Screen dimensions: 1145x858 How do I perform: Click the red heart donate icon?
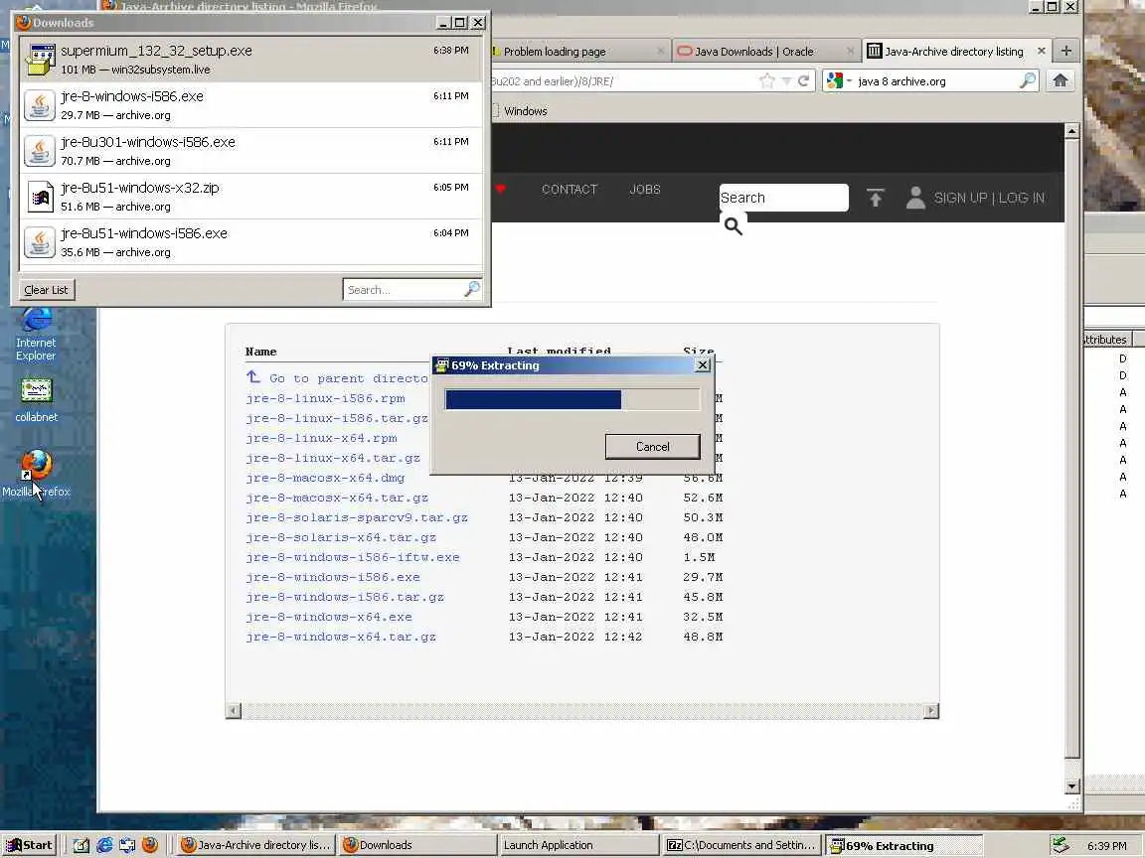point(500,189)
